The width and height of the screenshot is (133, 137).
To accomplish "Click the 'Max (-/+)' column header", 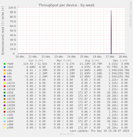I will click(x=120, y=61).
